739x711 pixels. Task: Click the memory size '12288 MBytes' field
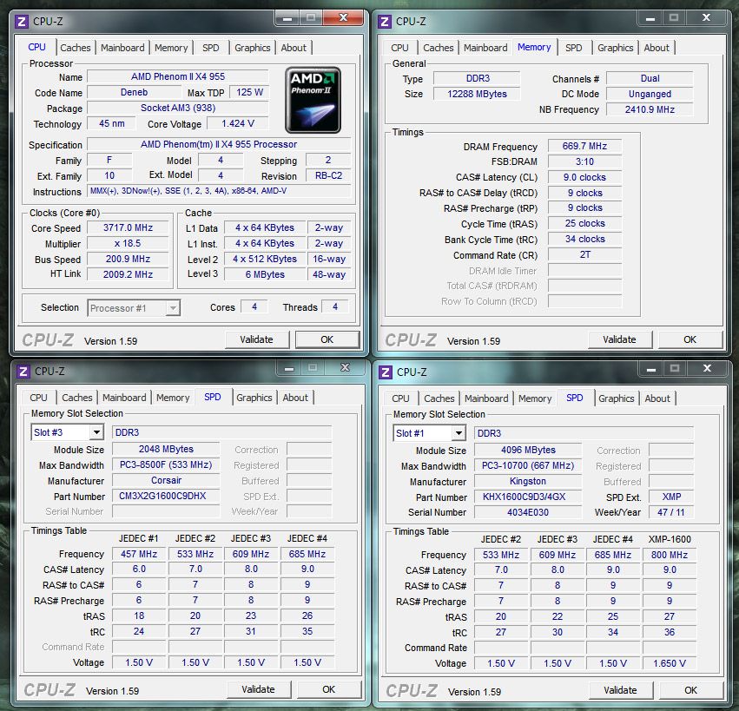click(477, 94)
